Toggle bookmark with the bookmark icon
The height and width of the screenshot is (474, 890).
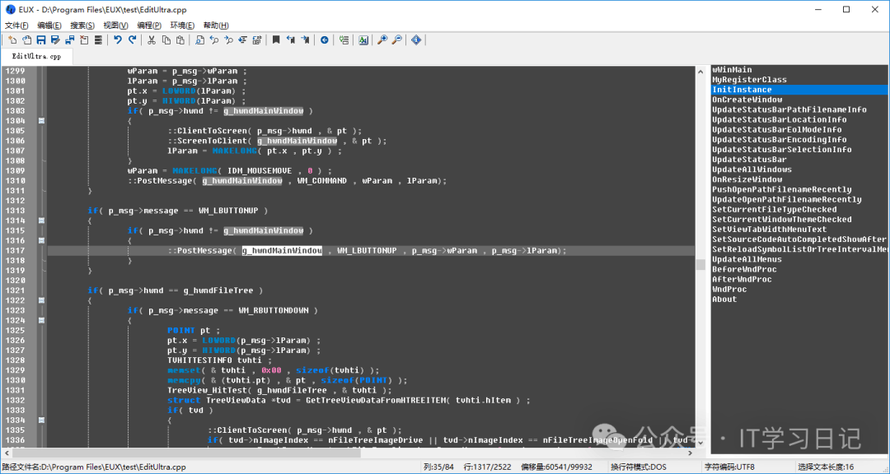tap(276, 39)
